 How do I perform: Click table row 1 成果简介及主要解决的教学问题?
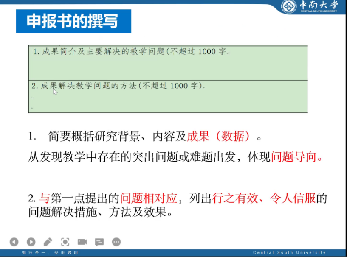pyautogui.click(x=131, y=52)
